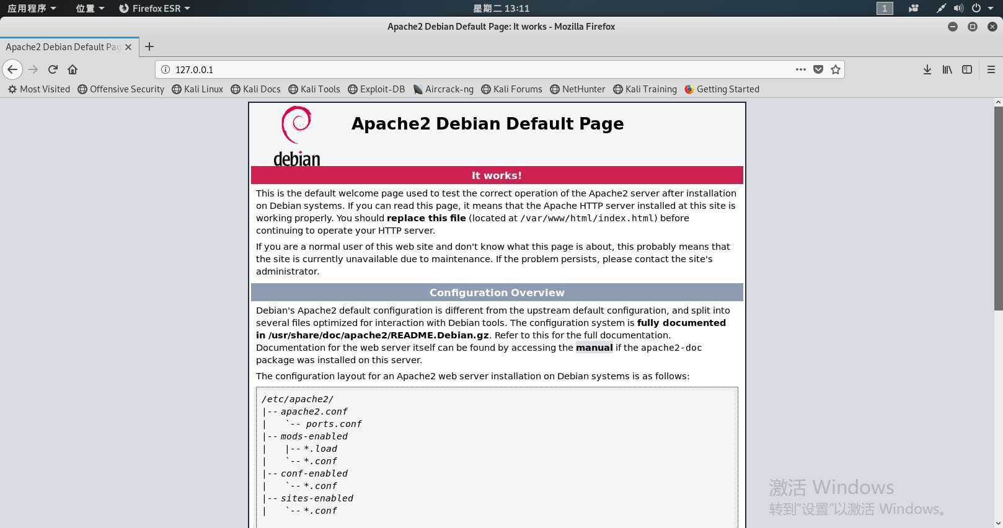
Task: Open a new tab with plus button
Action: point(149,46)
